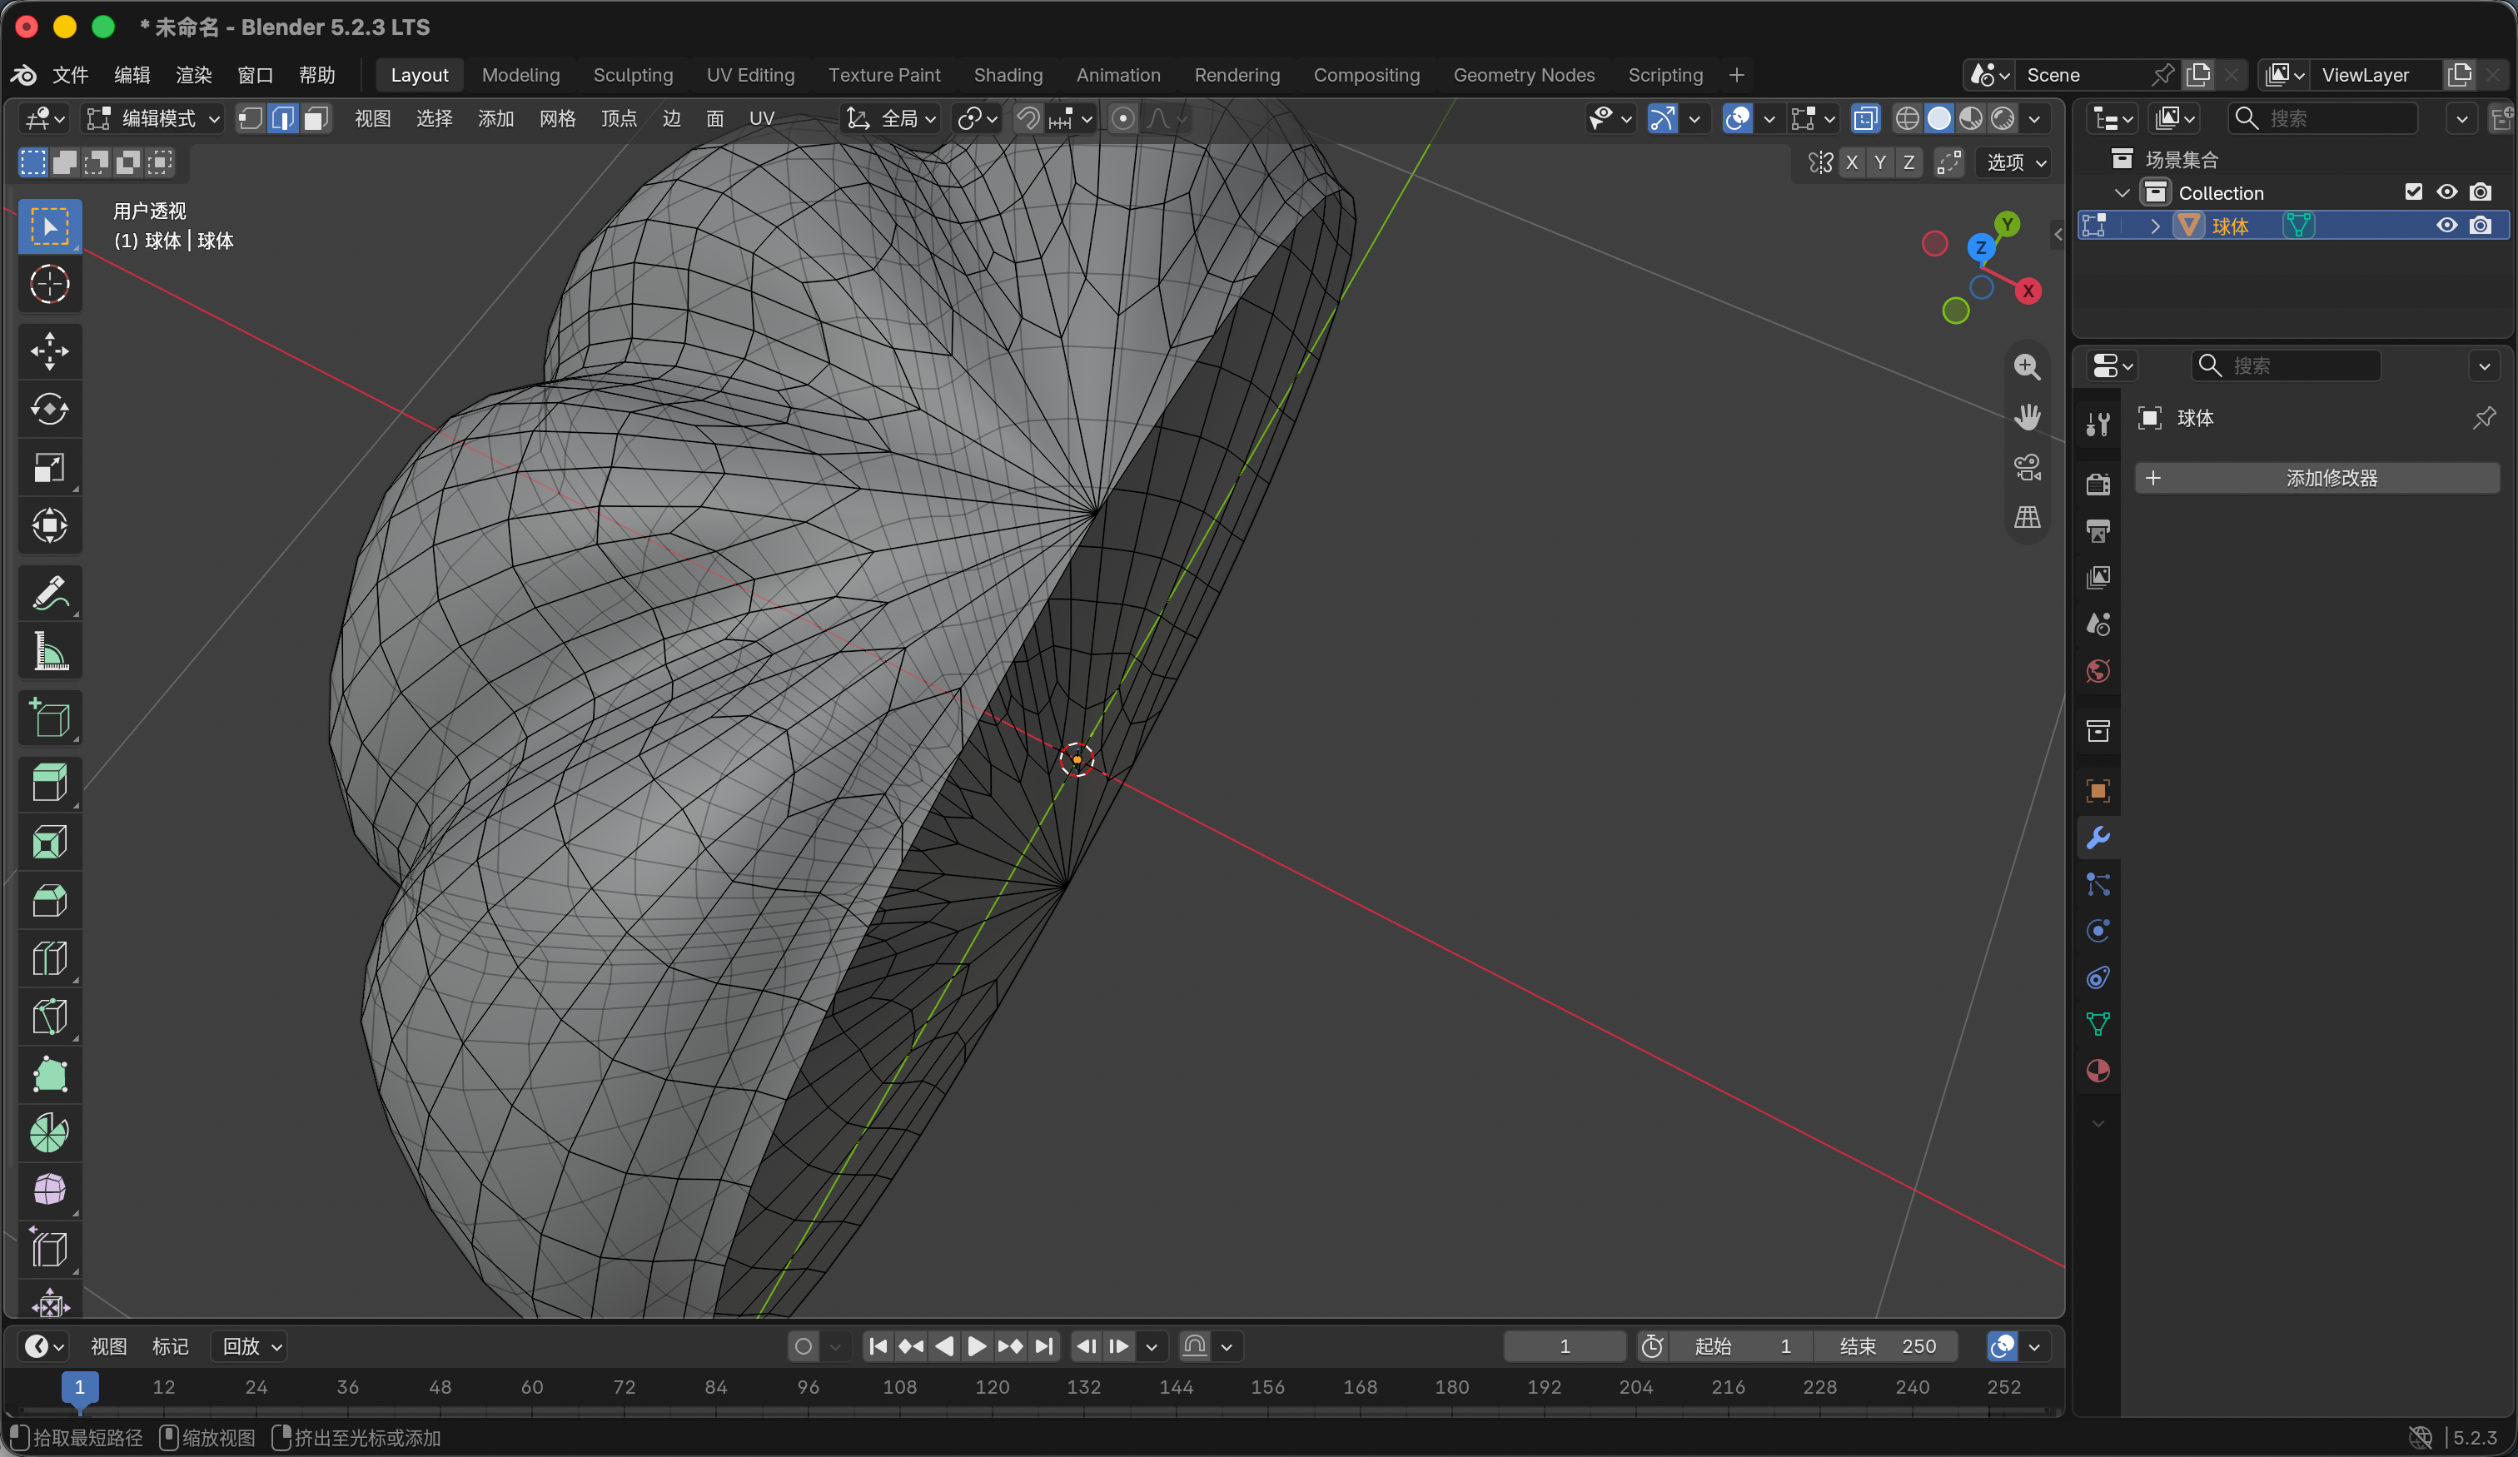This screenshot has width=2518, height=1457.
Task: Activate the Rotate tool
Action: coord(49,410)
